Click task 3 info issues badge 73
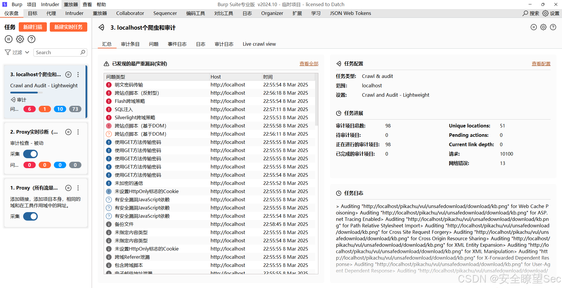562x288 pixels. [x=75, y=109]
